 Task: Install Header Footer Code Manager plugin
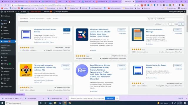177,30
